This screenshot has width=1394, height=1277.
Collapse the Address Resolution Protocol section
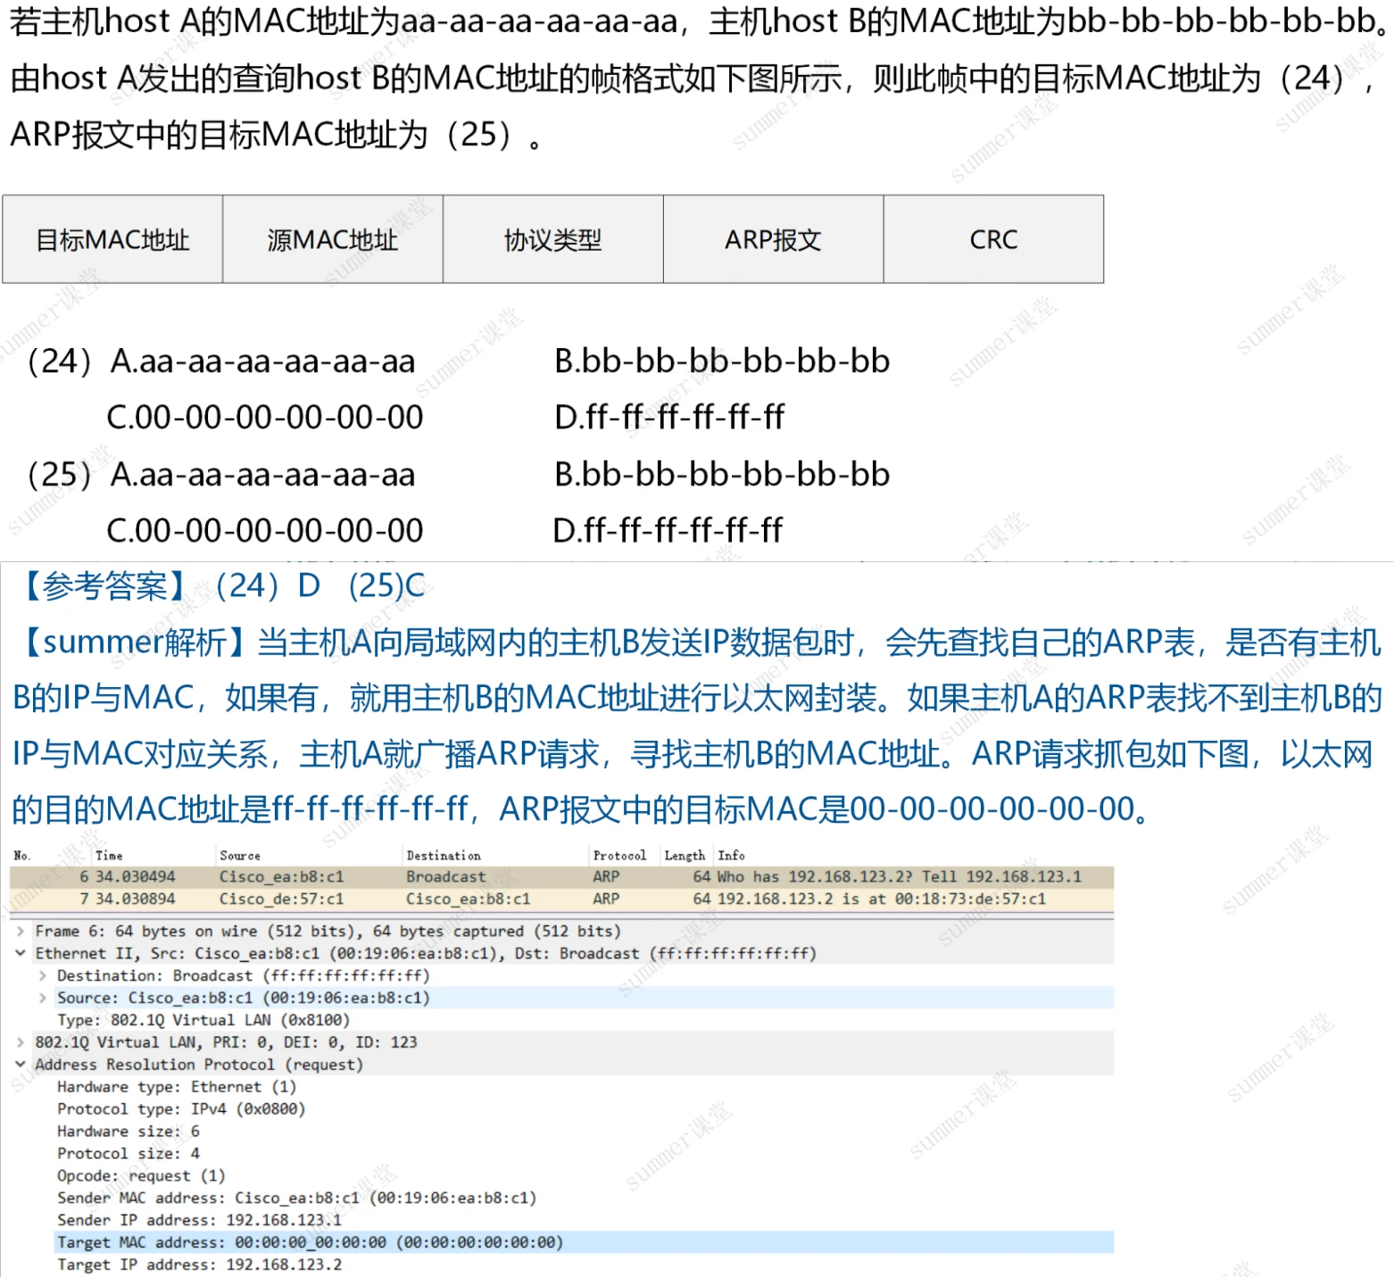point(21,1065)
